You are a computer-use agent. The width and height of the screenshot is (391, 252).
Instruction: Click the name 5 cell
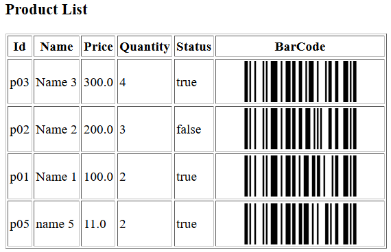coord(56,224)
